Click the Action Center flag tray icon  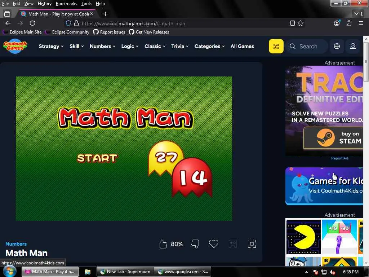315,272
